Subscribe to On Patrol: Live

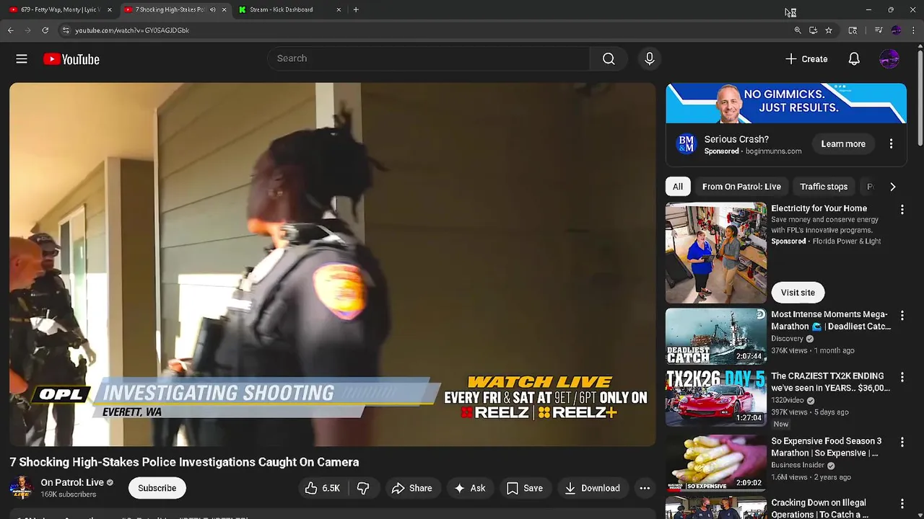[x=157, y=488]
